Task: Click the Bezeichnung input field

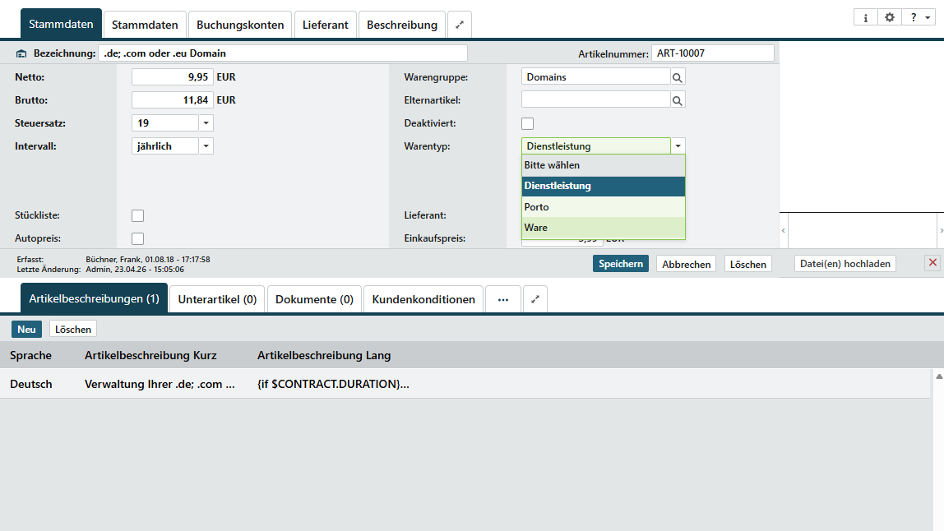Action: point(283,53)
